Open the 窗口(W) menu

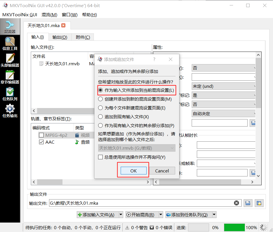(x=70, y=15)
